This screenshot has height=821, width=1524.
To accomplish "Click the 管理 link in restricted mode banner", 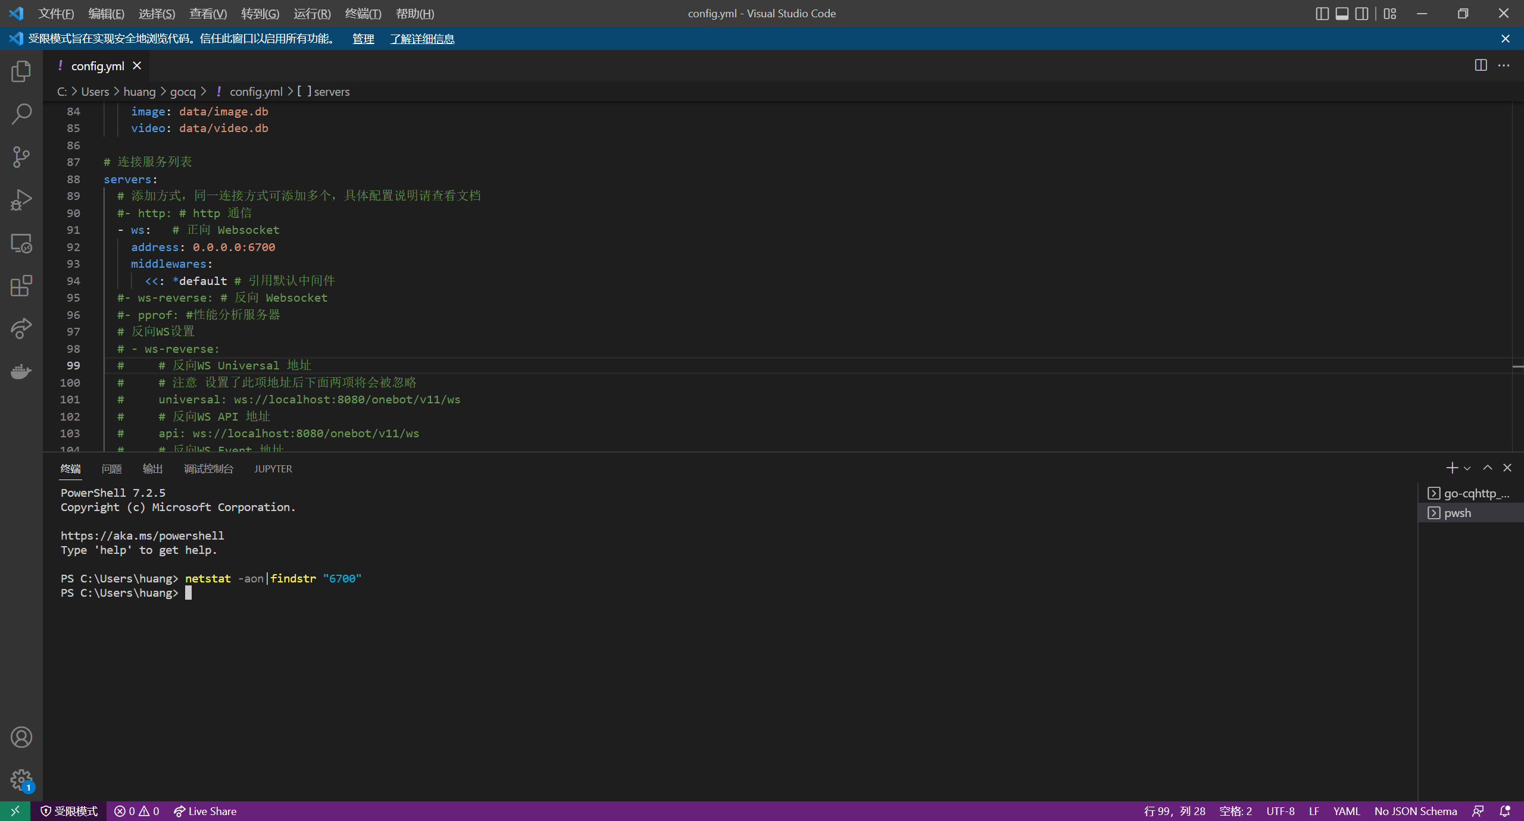I will (363, 39).
